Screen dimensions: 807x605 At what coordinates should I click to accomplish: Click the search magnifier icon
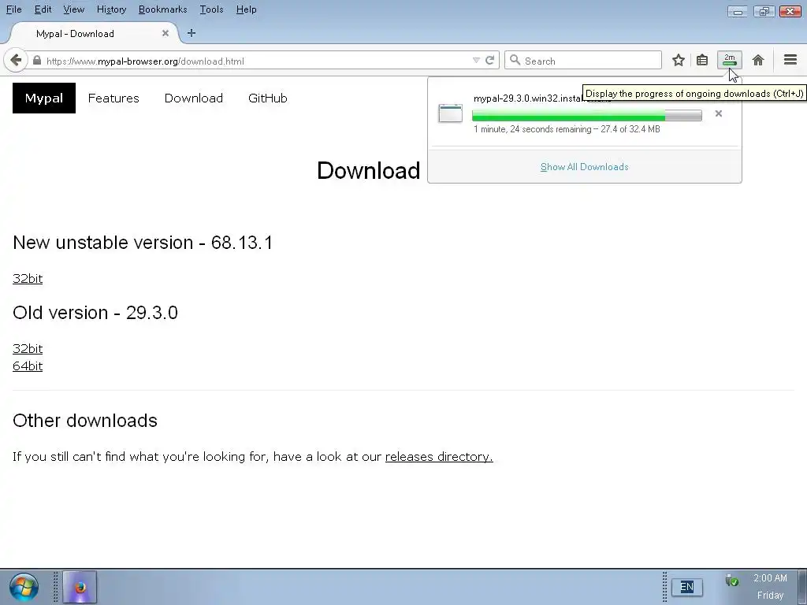[x=515, y=60]
